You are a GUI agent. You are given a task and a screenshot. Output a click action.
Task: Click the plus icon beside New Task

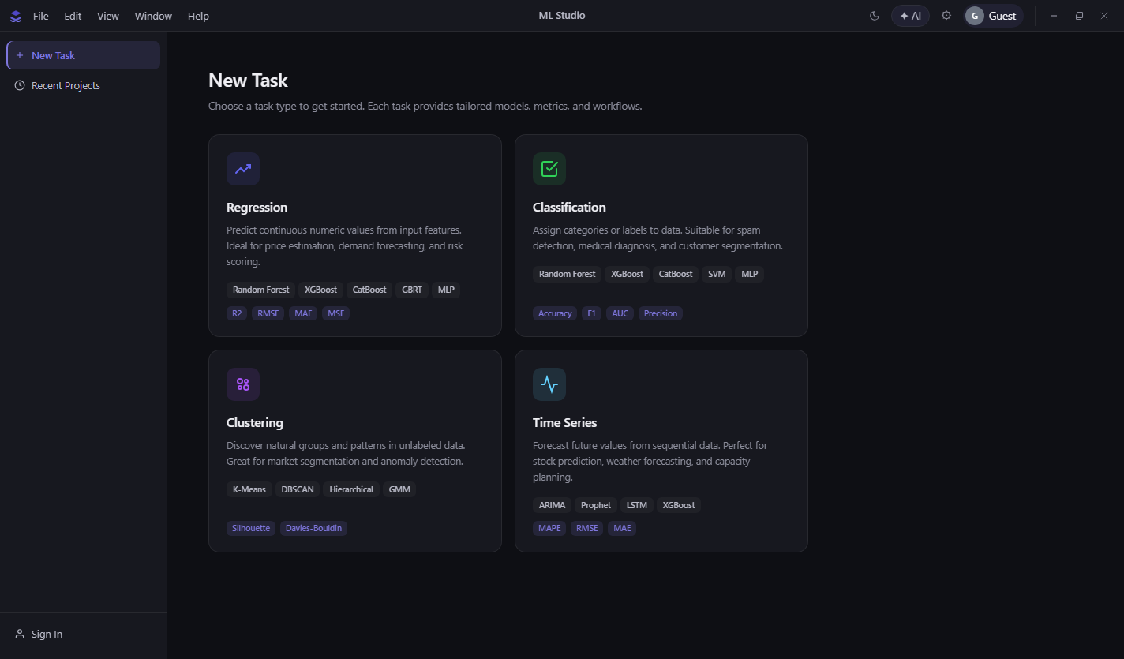(20, 55)
